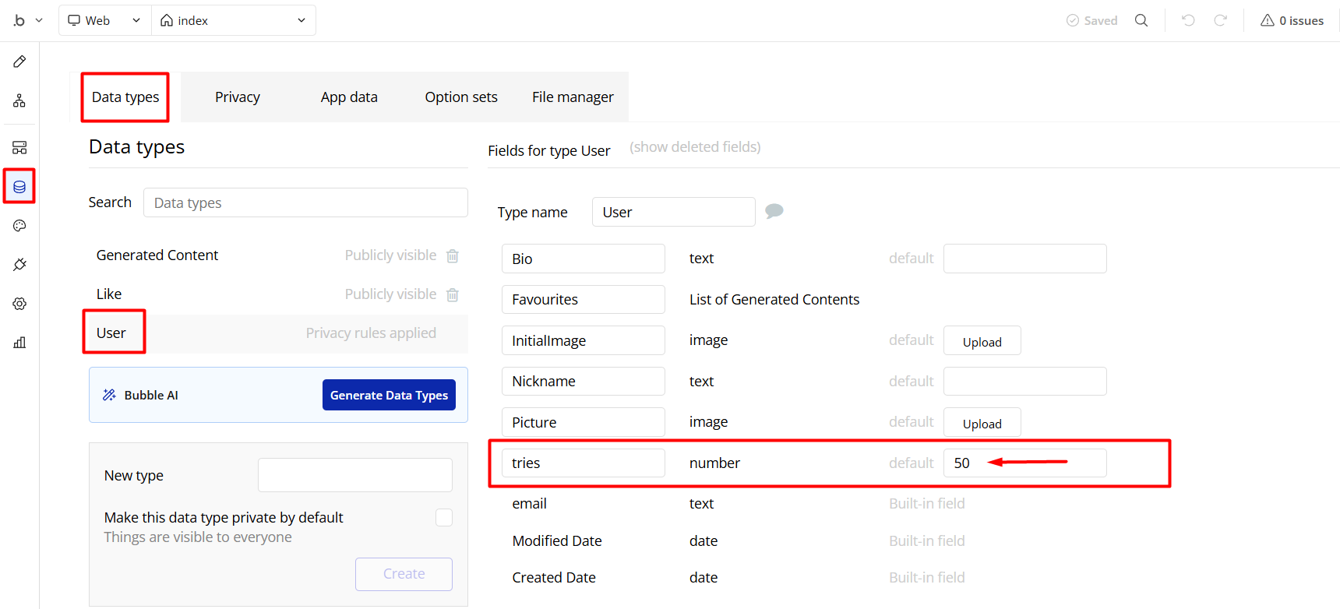
Task: Switch to the Privacy tab
Action: [238, 97]
